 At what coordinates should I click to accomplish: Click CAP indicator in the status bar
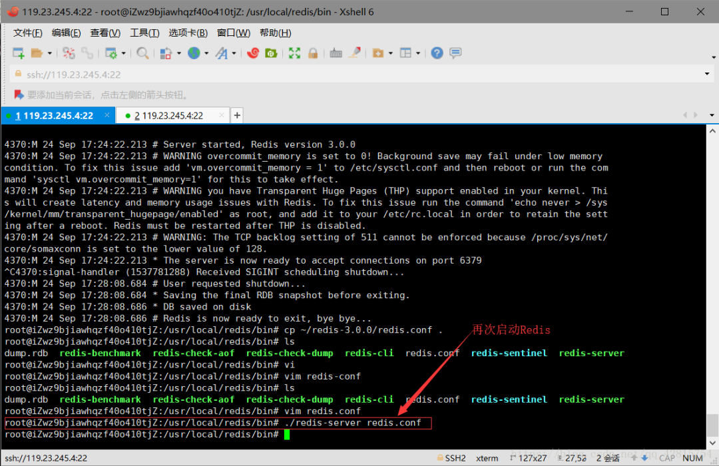(x=667, y=458)
